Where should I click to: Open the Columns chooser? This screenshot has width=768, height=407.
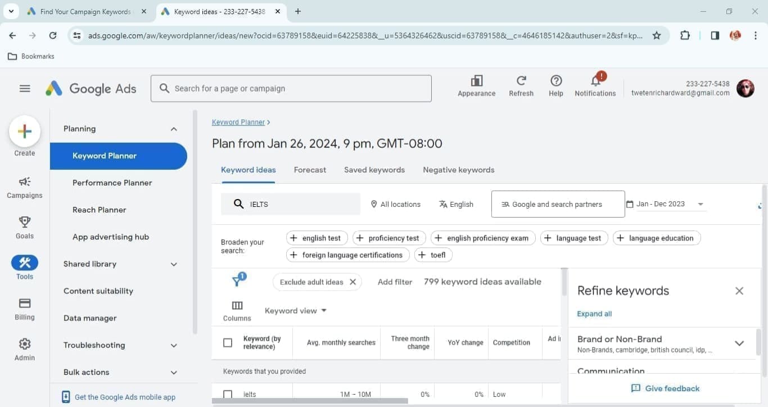pyautogui.click(x=237, y=311)
